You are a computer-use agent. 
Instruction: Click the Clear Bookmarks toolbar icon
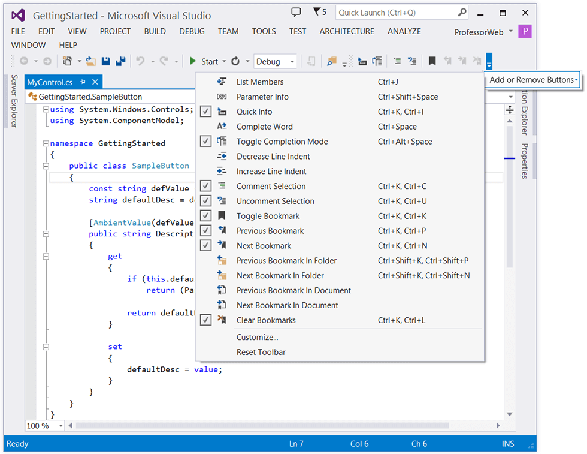click(477, 61)
